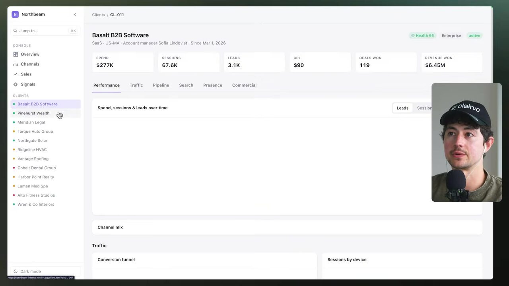Click the Dark mode moon icon
This screenshot has width=509, height=286.
(16, 271)
